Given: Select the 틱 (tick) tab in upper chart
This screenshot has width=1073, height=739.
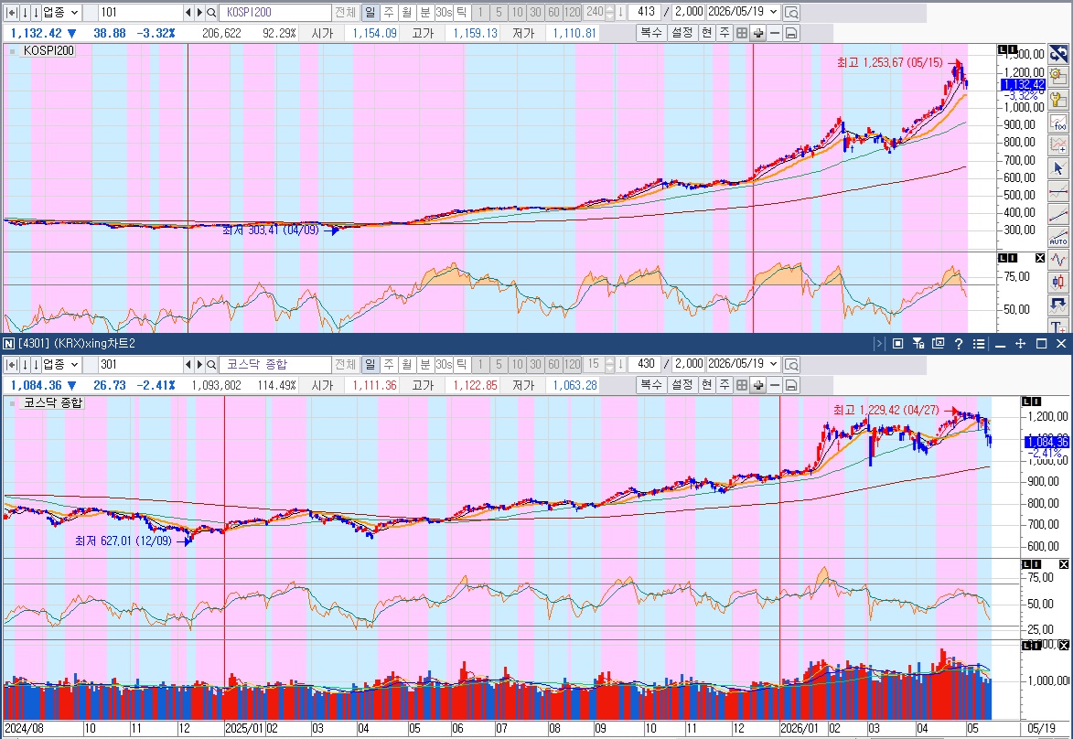Looking at the screenshot, I should pos(462,12).
